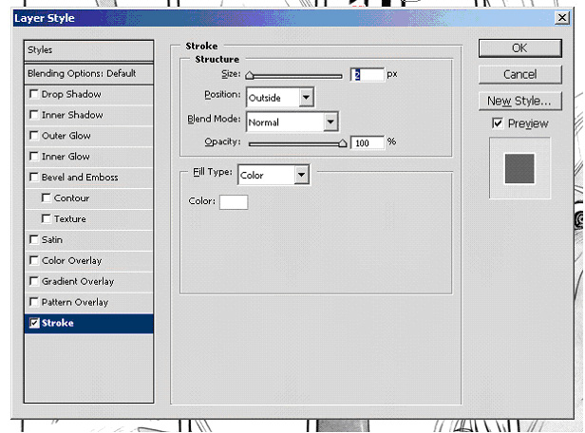Enable the Contour checkbox
Viewport: 585px width, 433px height.
[x=47, y=198]
